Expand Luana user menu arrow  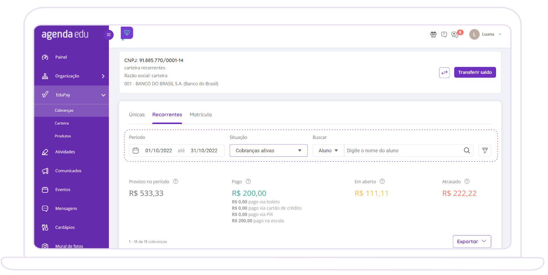click(x=500, y=34)
